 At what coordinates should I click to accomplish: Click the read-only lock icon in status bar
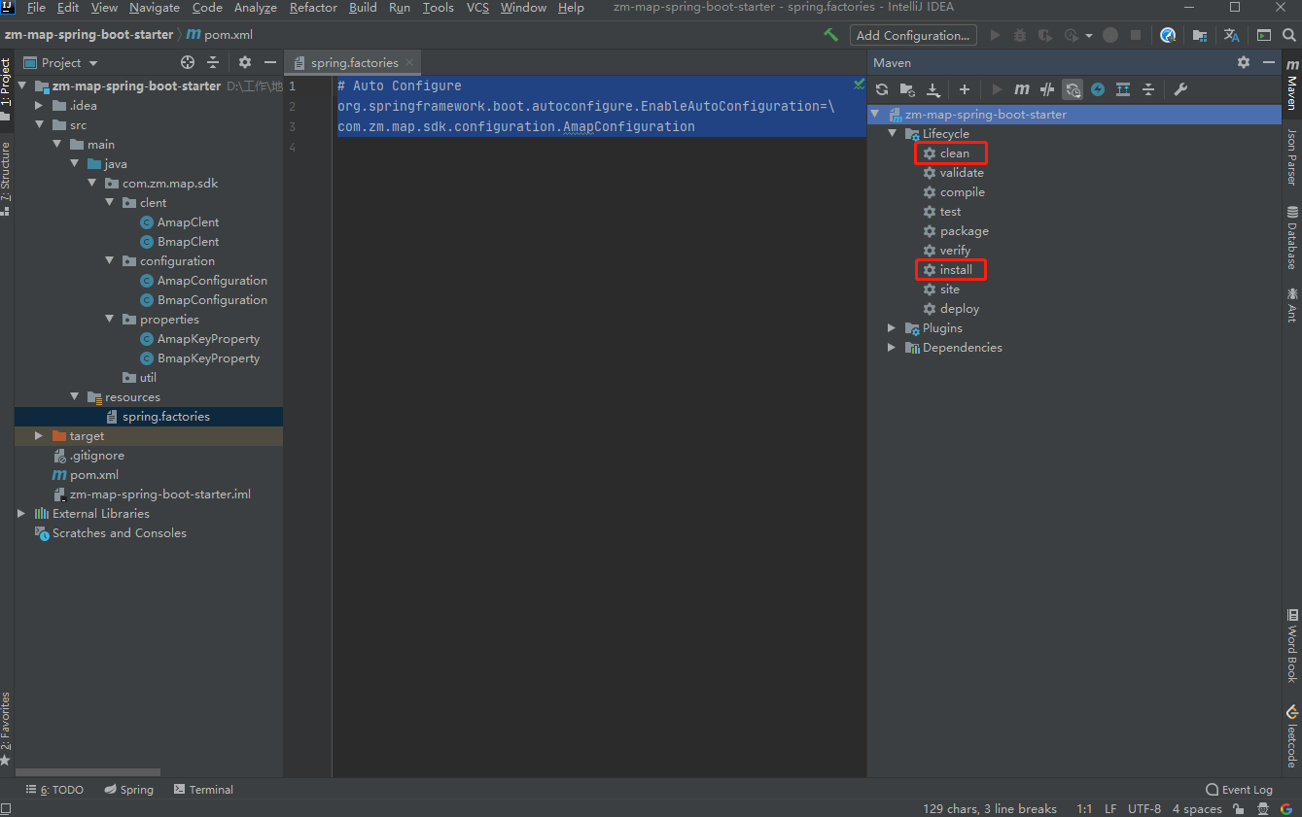click(1238, 808)
